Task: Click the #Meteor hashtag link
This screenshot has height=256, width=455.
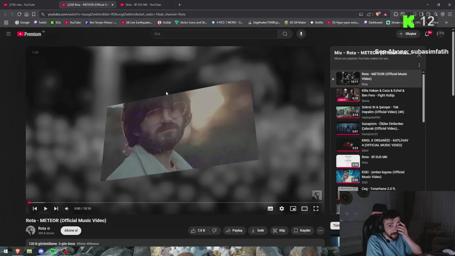Action: tap(93, 244)
